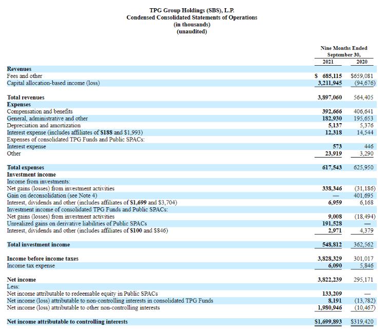385x331 pixels.
Task: Click the 'TPG Group Holdings (SBS), L.P.' title
Action: coord(192,11)
